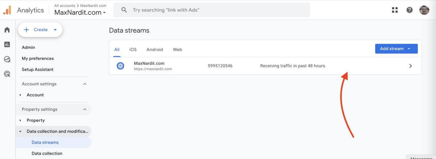Click the https://maxnardit.com stream URL
Viewport: 436px width, 159px height.
(153, 69)
